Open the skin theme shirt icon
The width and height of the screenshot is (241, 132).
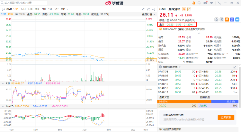(211, 3)
